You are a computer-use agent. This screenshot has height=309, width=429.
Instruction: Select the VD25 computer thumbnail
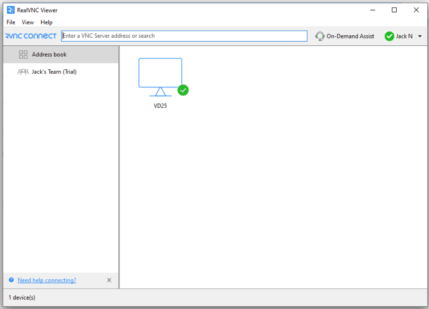(x=160, y=77)
